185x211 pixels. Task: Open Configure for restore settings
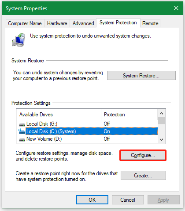coord(143,155)
